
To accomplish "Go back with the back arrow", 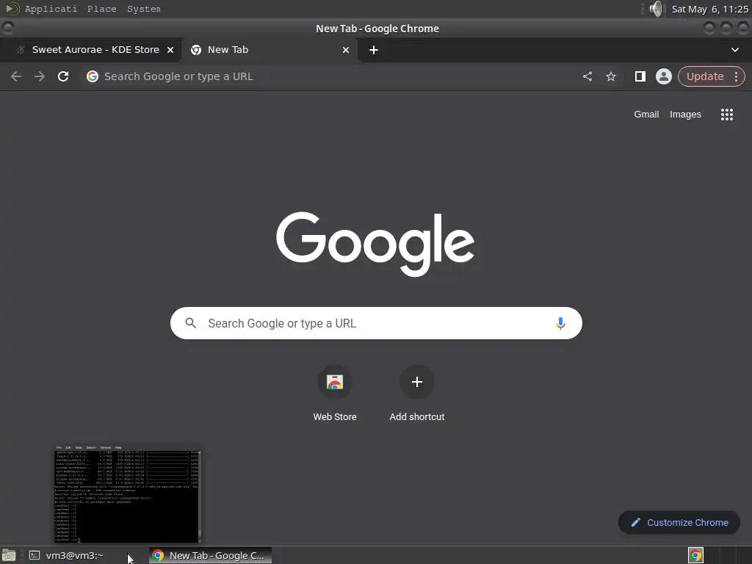I will [16, 76].
